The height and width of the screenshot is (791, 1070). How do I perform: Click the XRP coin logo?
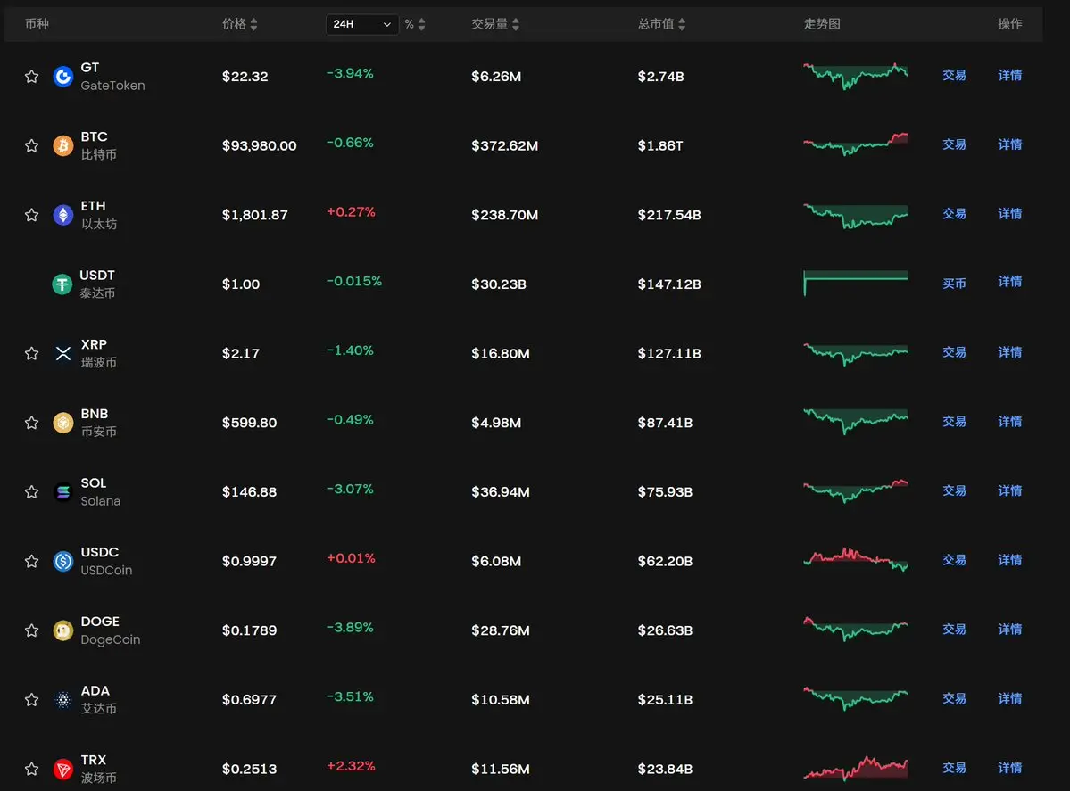click(x=62, y=353)
